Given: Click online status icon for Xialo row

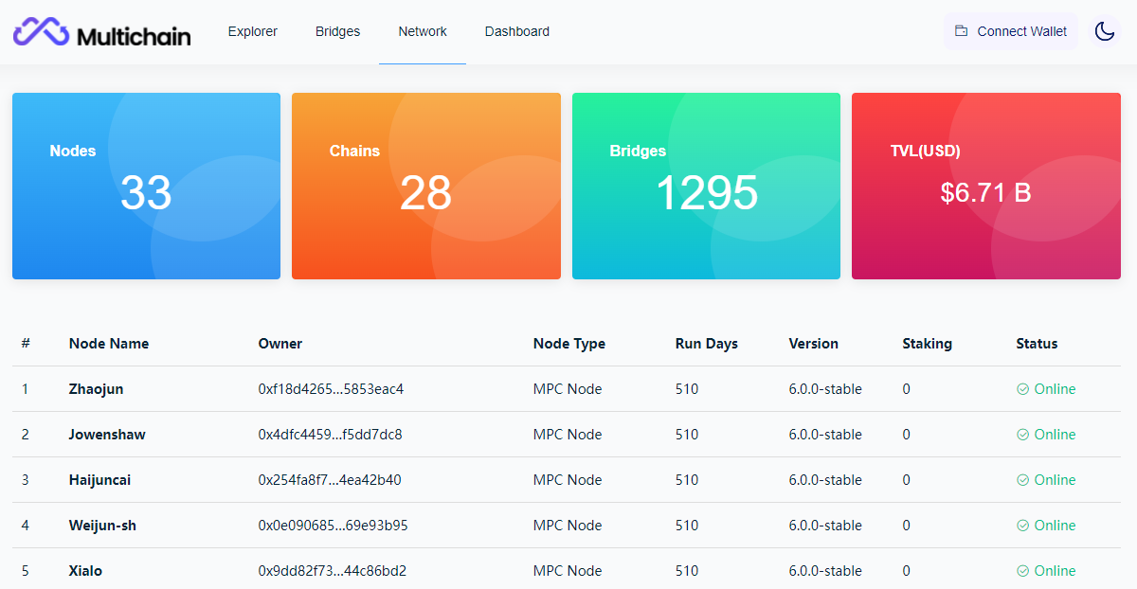Looking at the screenshot, I should click(1022, 571).
